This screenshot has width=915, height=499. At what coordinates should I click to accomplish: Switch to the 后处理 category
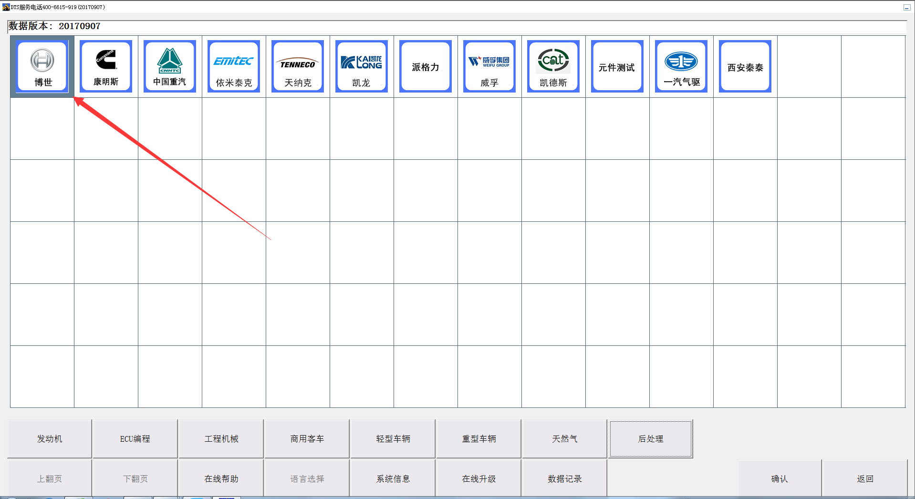pyautogui.click(x=651, y=439)
